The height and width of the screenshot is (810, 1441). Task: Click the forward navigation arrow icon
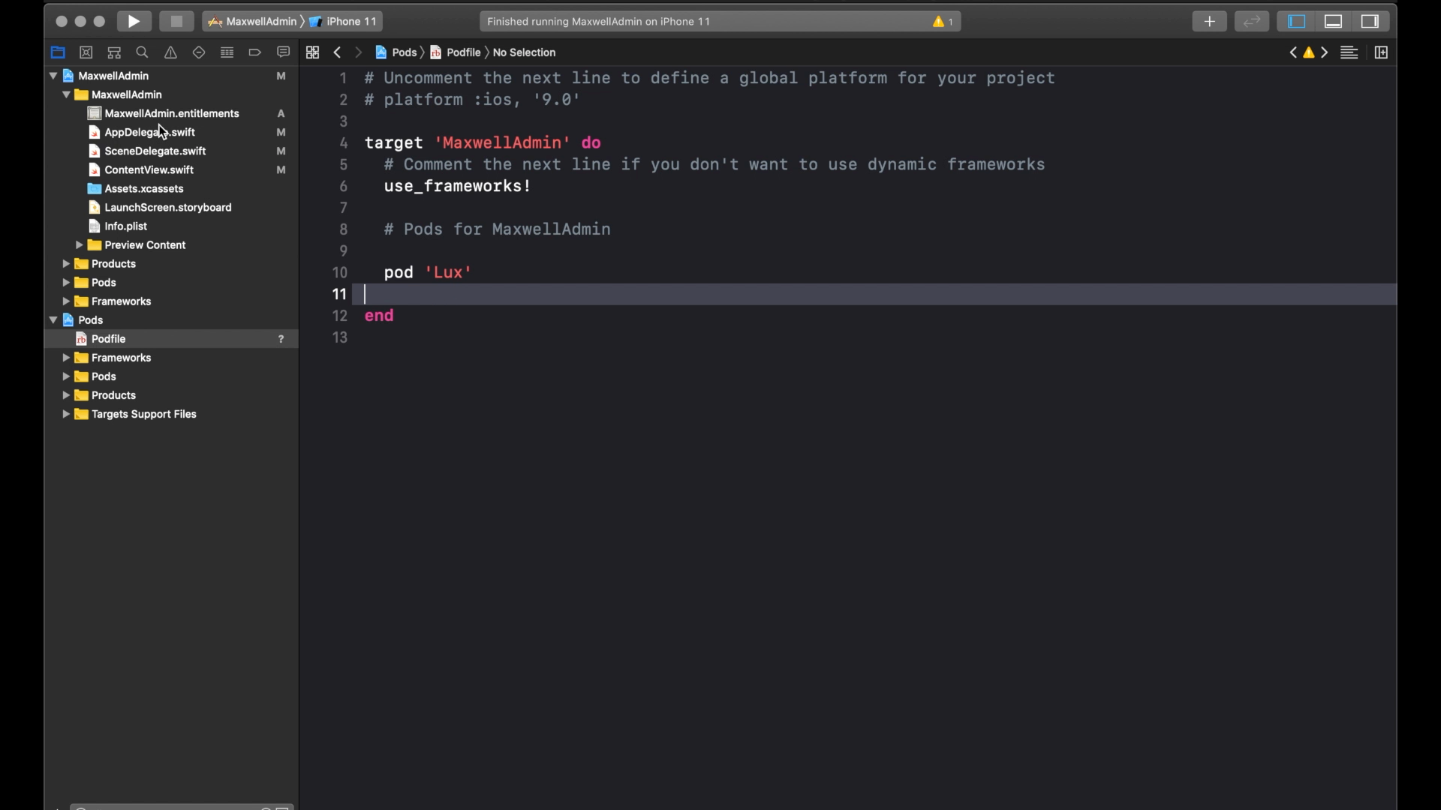tap(358, 52)
